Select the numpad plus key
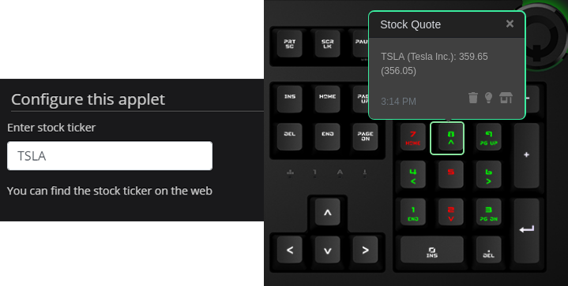Image resolution: width=568 pixels, height=286 pixels. [526, 156]
